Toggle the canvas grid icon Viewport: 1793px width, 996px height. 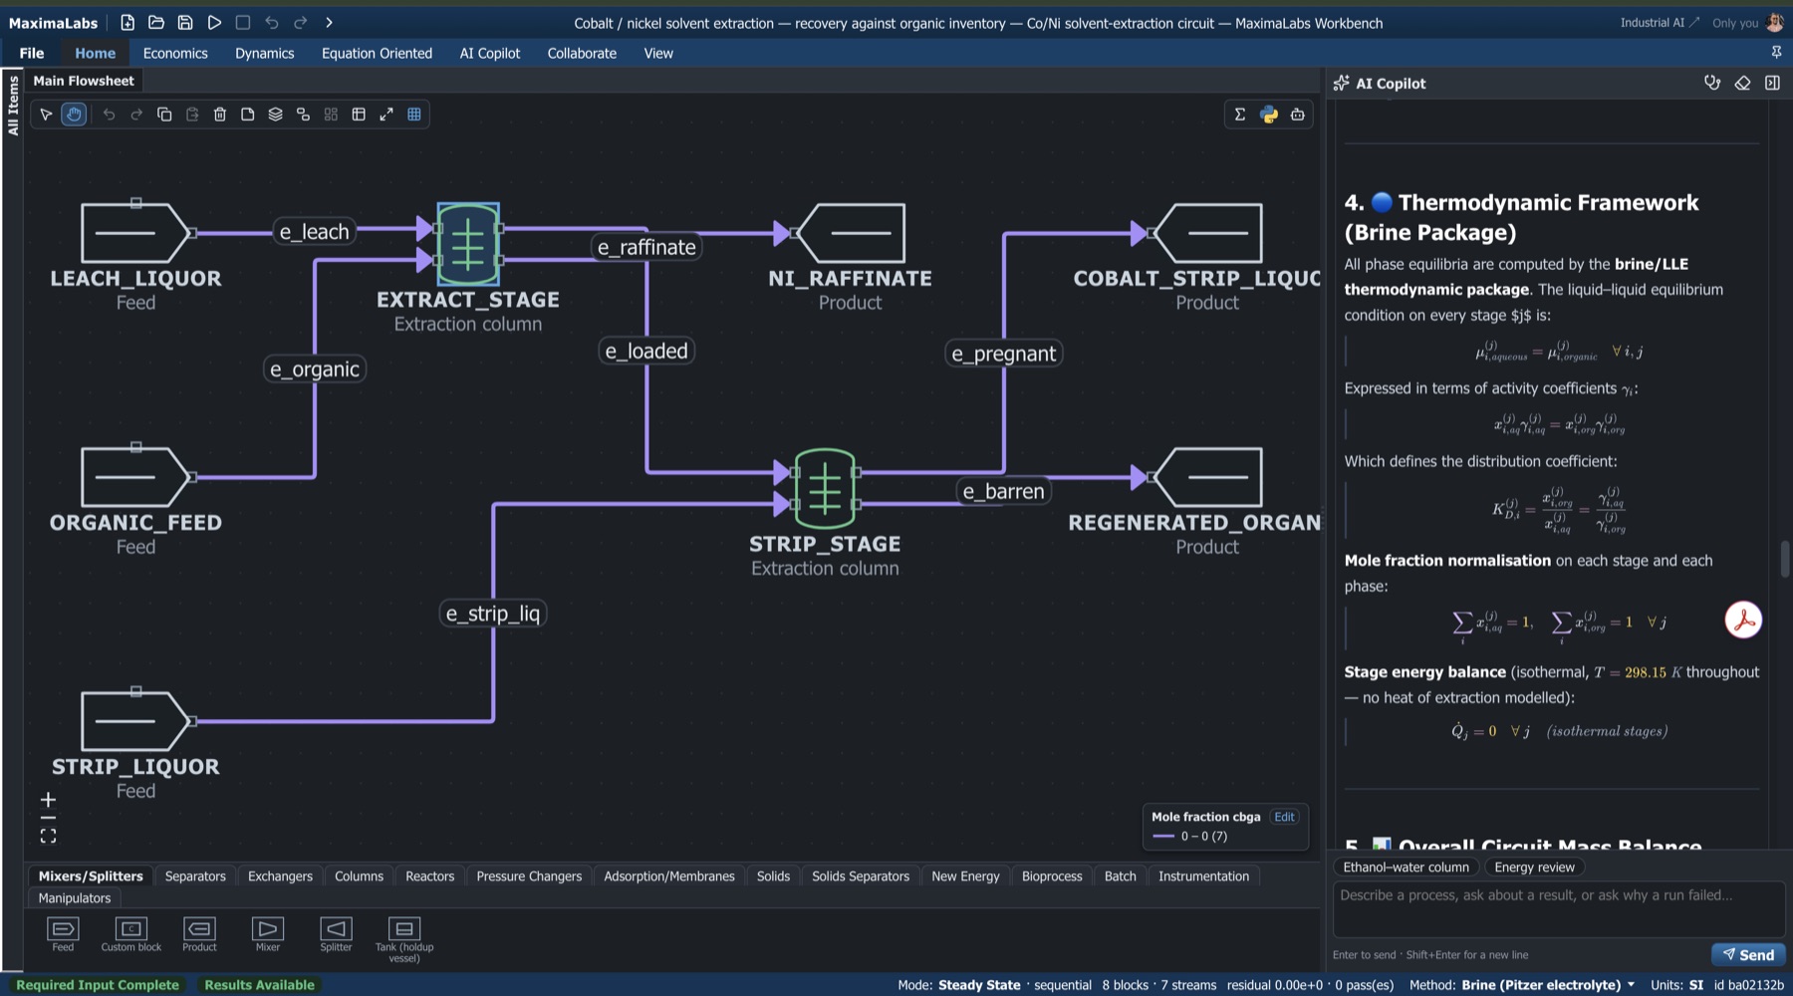[x=414, y=115]
